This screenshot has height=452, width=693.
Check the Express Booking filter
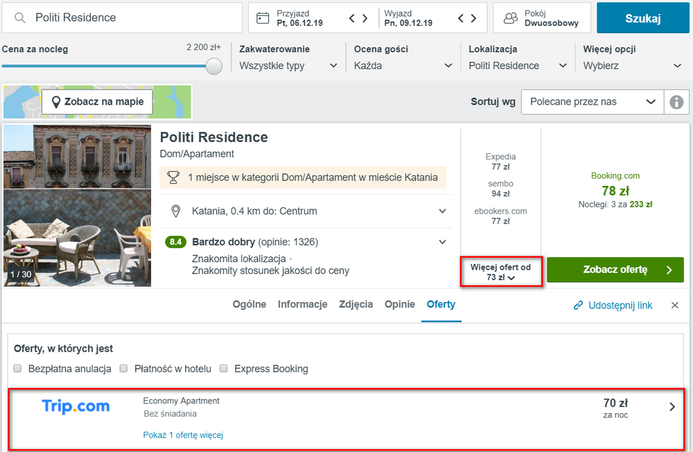coord(224,368)
